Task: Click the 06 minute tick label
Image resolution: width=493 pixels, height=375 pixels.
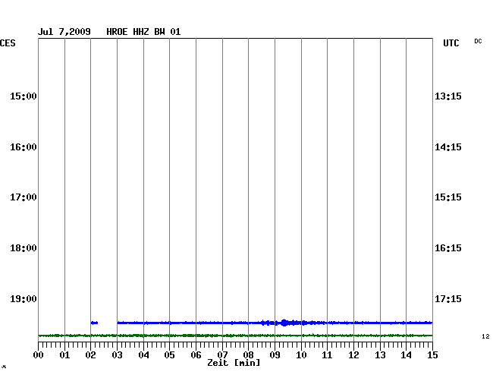Action: 196,355
